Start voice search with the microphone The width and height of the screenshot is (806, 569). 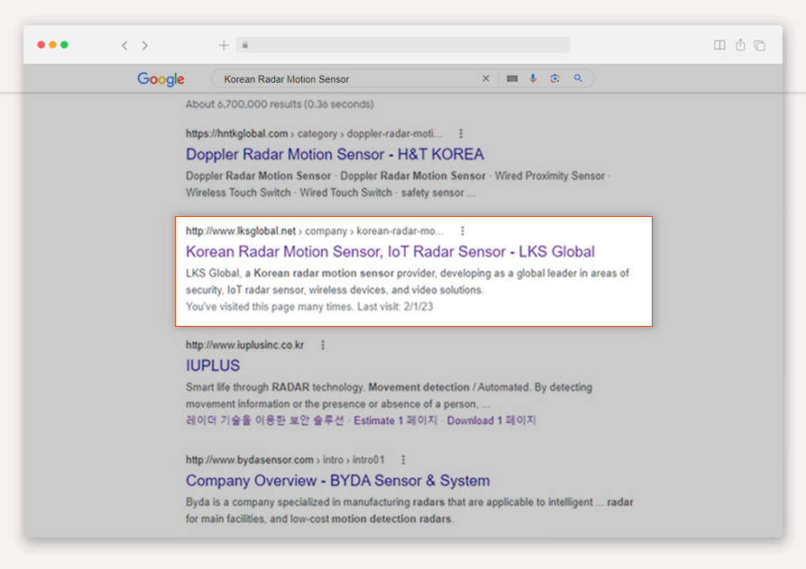(533, 78)
